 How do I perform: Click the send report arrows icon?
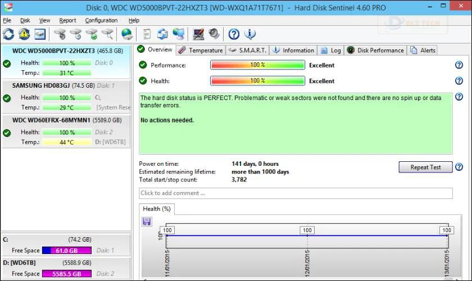[162, 34]
